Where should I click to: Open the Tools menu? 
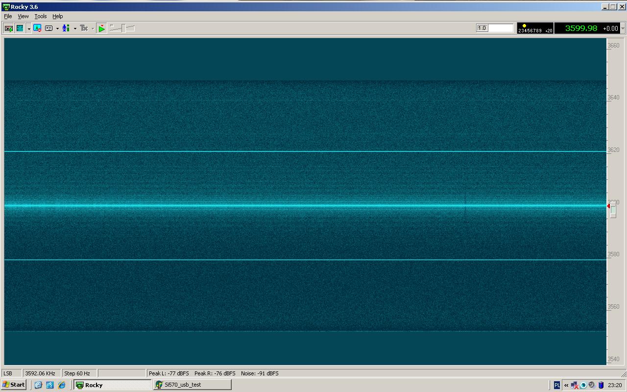point(40,16)
